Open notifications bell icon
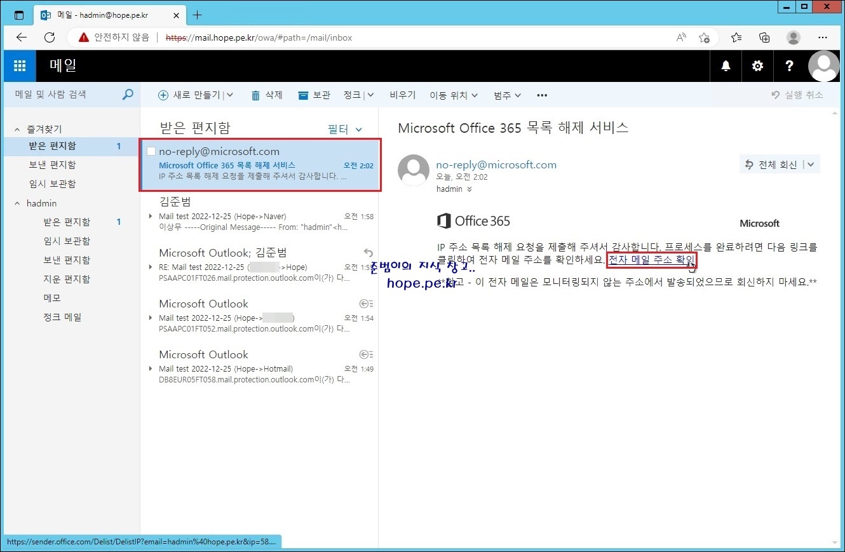Image resolution: width=845 pixels, height=552 pixels. (726, 65)
